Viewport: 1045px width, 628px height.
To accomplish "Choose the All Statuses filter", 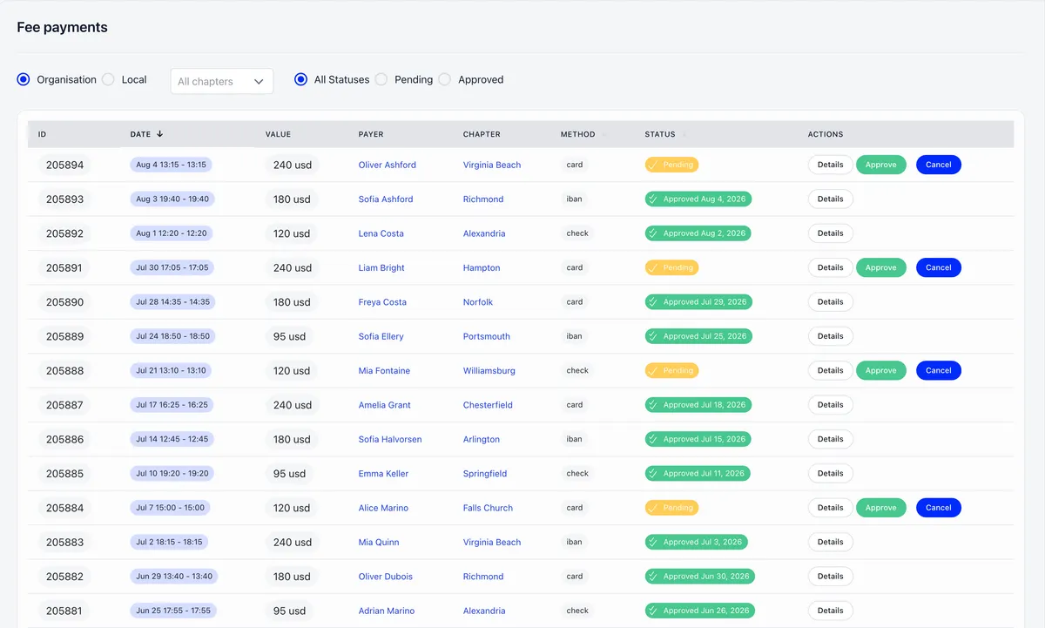I will [x=301, y=79].
